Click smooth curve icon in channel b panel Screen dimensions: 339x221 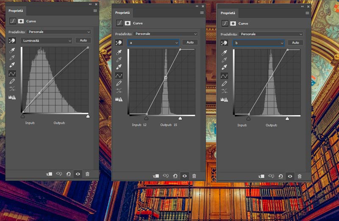(224, 91)
